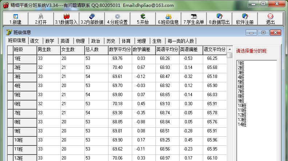The width and height of the screenshot is (288, 161).
Task: Launch 3.1数据导入 data import
Action: pyautogui.click(x=66, y=19)
